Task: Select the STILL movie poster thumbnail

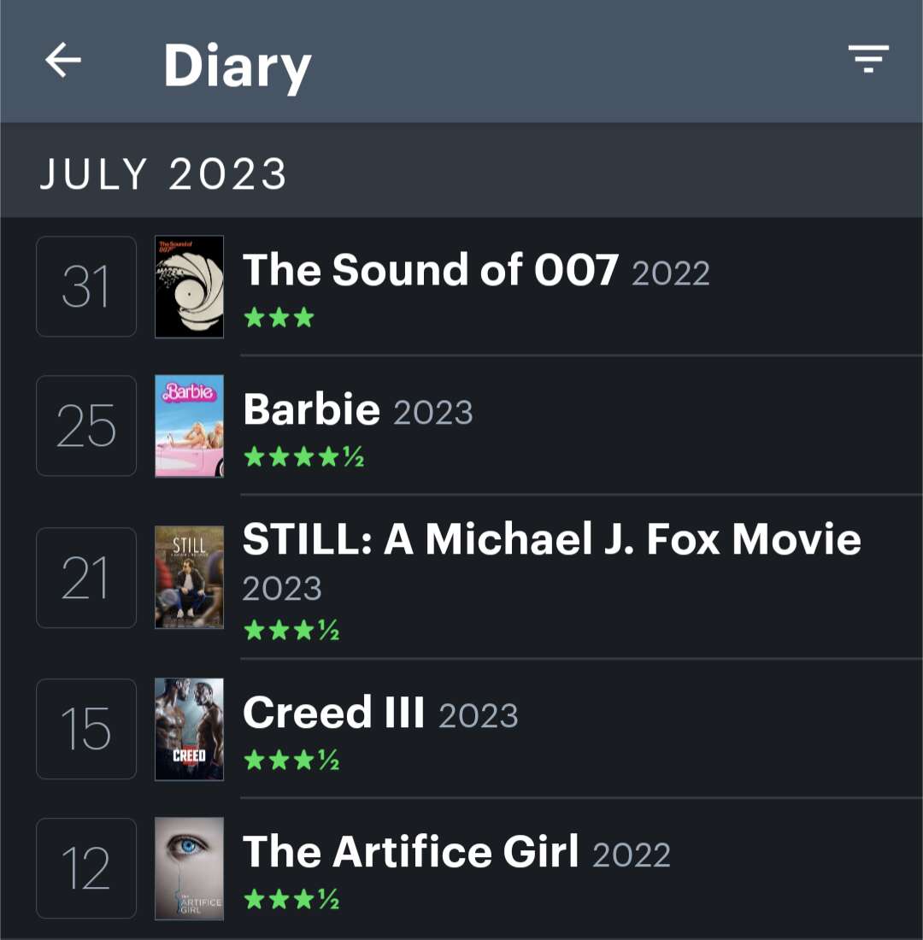Action: click(189, 578)
